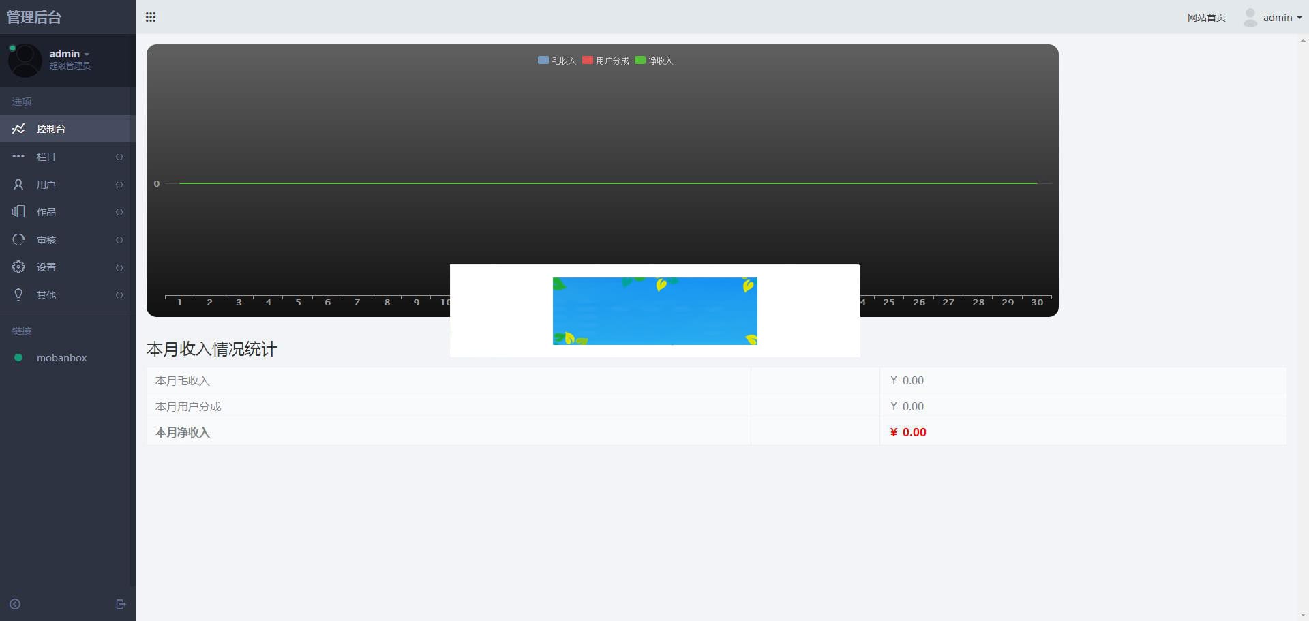Open the 审核 menu item
This screenshot has width=1309, height=621.
click(46, 240)
